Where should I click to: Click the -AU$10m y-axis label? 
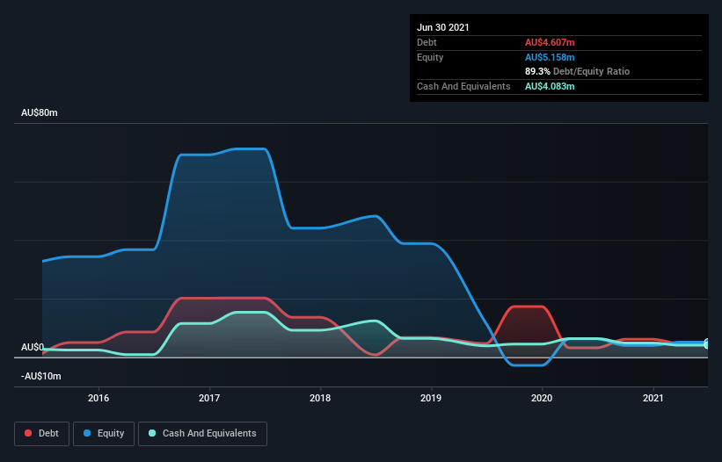(41, 376)
